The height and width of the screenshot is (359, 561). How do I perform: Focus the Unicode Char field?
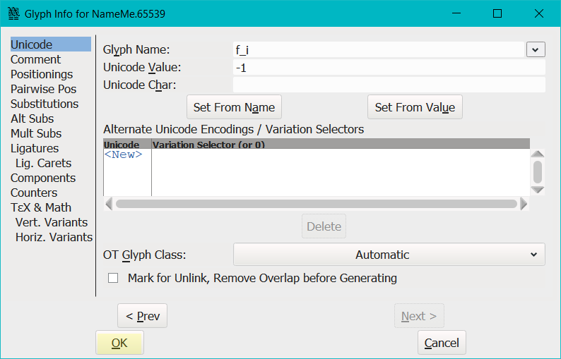click(x=389, y=85)
